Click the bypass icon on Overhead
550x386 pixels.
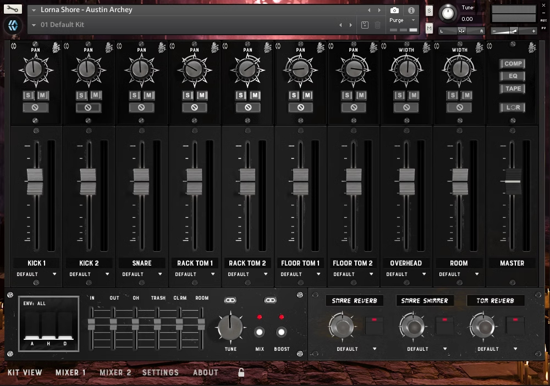pos(406,107)
